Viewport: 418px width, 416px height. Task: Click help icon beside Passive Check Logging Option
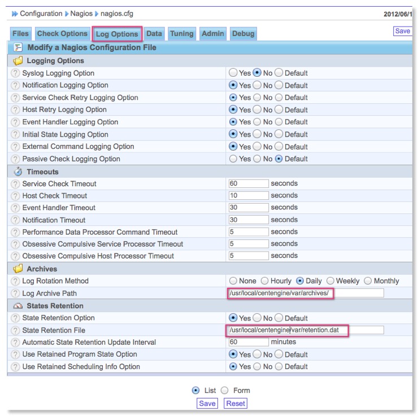pyautogui.click(x=16, y=159)
